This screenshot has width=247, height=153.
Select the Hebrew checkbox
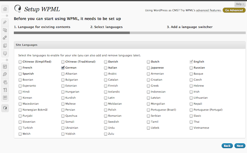[191, 86]
